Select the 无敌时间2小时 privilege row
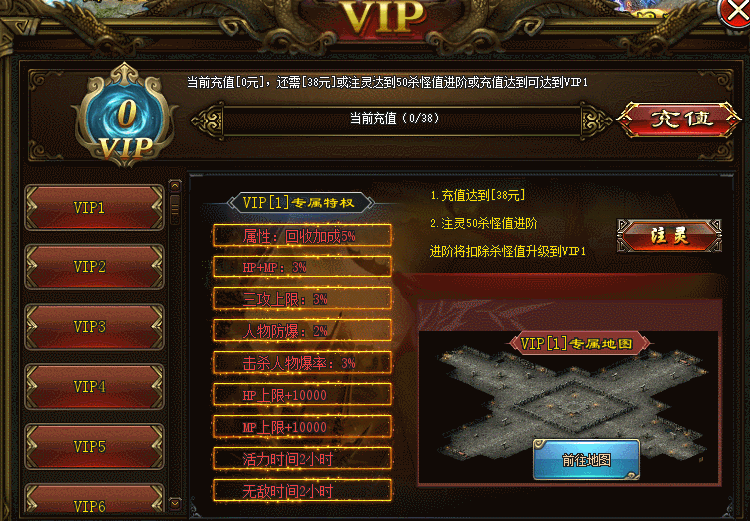Screen dimensions: 750x521 pos(303,491)
